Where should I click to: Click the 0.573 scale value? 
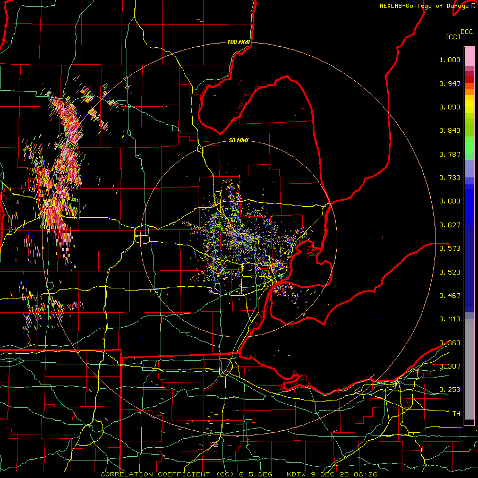pos(450,249)
